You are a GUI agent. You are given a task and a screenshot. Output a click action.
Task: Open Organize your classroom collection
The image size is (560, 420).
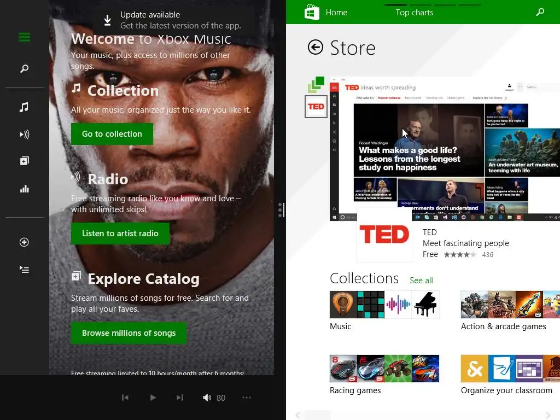pos(506,390)
